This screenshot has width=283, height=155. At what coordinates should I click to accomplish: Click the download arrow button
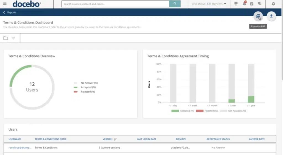pyautogui.click(x=271, y=16)
